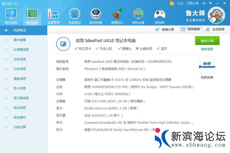Open the main menu dropdown arrow in title bar
Viewport: 230px width, 153px height.
click(210, 3)
